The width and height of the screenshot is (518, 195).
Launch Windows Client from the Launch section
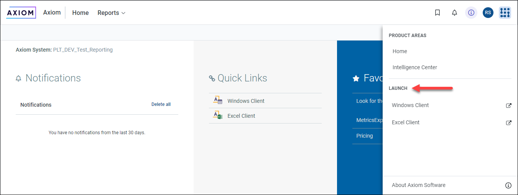[410, 105]
